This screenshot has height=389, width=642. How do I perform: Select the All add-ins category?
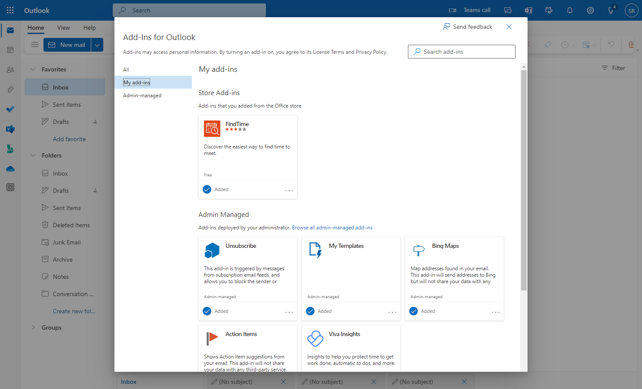click(153, 69)
